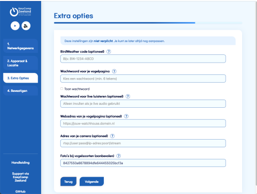Click the setup progress bar
Viewport: 257px width, 194px height.
coord(148,23)
